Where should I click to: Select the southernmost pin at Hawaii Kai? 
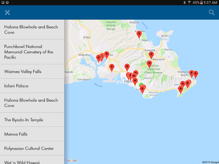181,90
